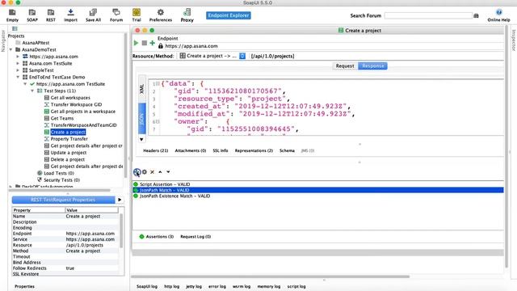Collapse the Test Steps (11) node
The height and width of the screenshot is (291, 517).
[32, 91]
